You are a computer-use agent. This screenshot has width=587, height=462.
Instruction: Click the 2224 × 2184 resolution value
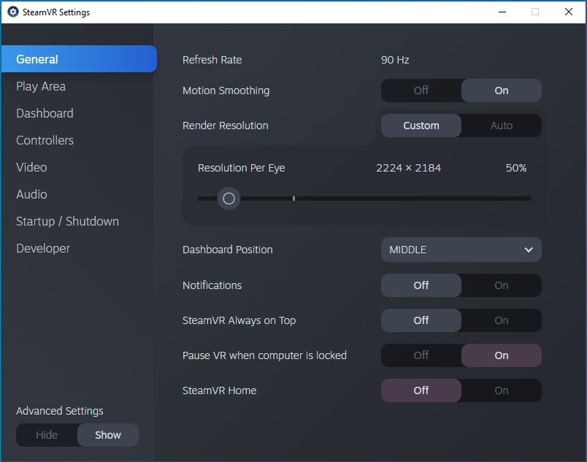408,168
